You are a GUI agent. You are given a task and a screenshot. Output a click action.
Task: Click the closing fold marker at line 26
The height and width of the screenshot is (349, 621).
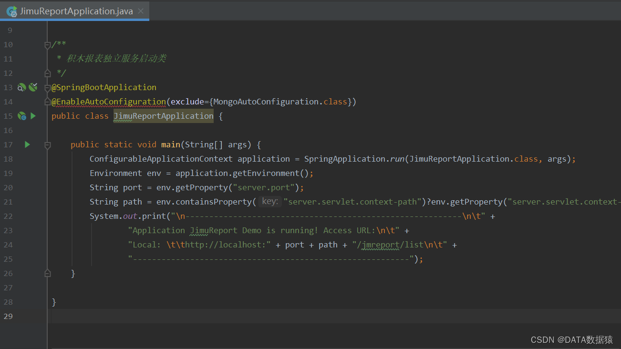click(47, 273)
